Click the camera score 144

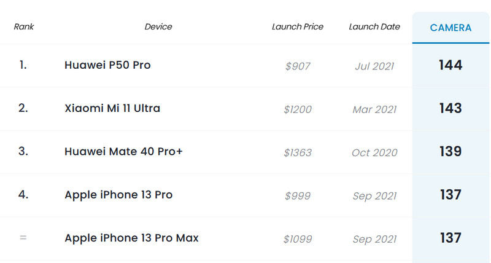(x=450, y=65)
